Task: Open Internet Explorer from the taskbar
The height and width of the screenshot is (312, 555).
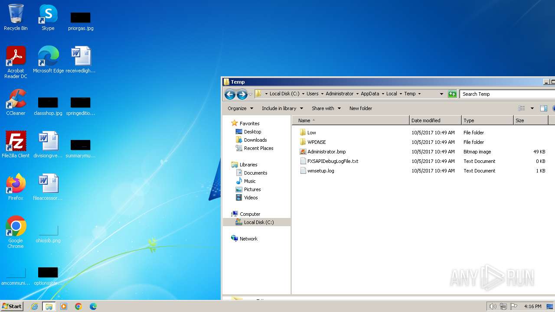Action: 34,306
